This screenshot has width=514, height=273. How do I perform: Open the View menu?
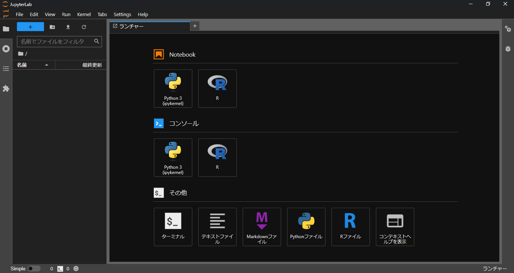(50, 14)
